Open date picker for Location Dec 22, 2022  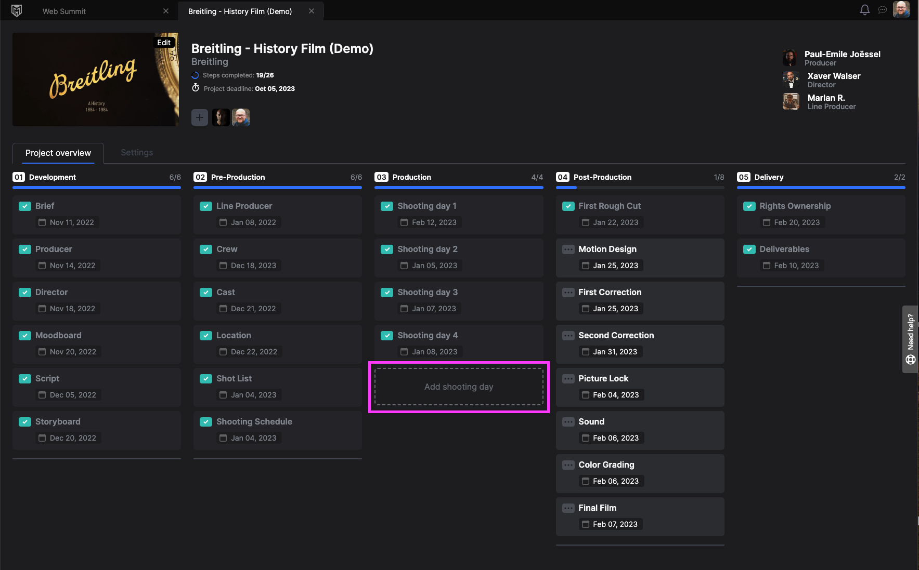tap(249, 352)
